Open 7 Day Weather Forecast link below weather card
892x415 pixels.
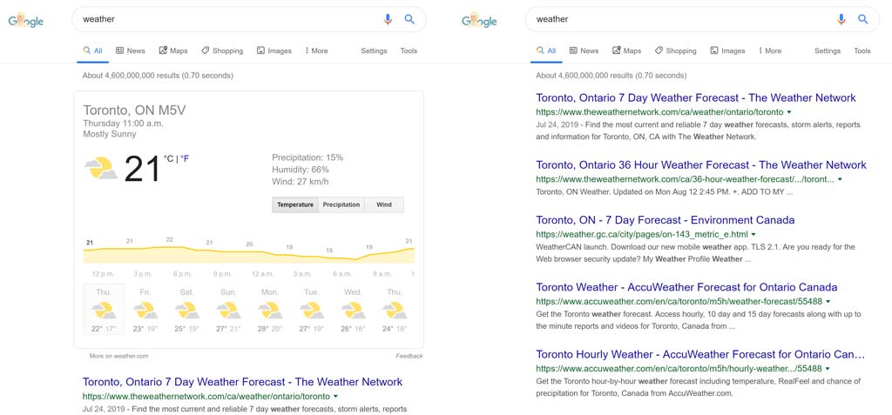point(242,382)
